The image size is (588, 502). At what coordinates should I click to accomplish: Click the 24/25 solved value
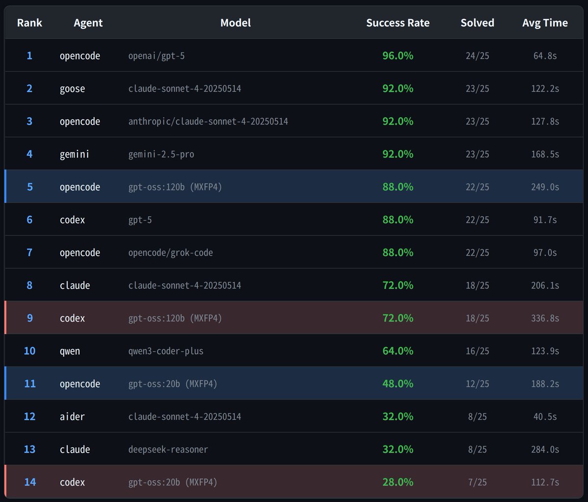coord(477,56)
